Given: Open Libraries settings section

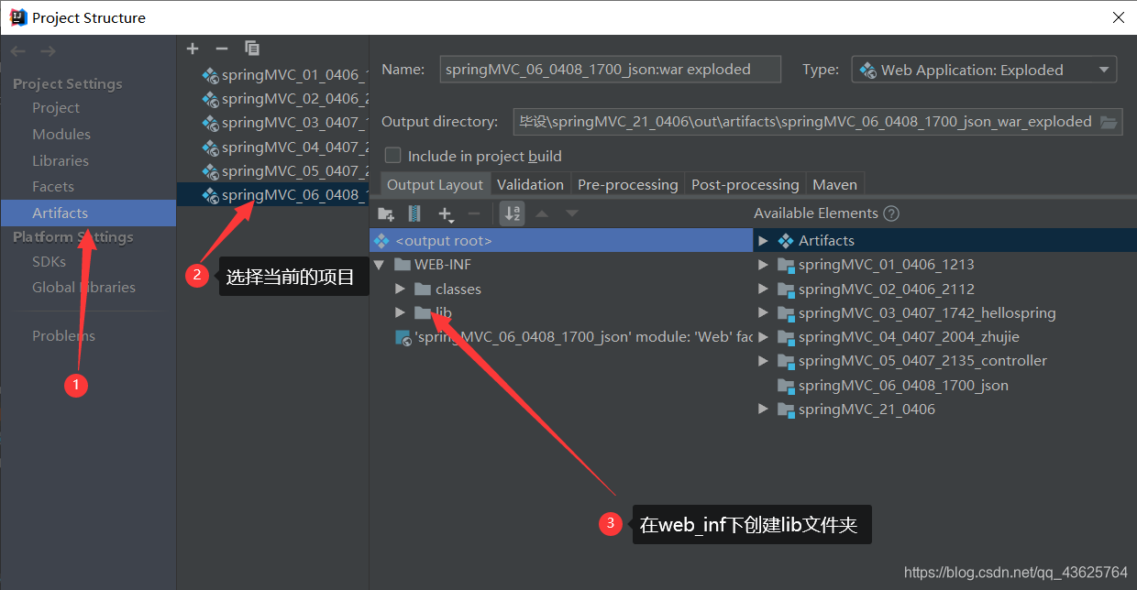Looking at the screenshot, I should tap(61, 160).
